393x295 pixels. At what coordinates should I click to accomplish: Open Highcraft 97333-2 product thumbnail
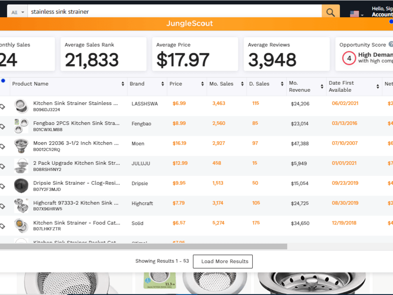(21, 205)
